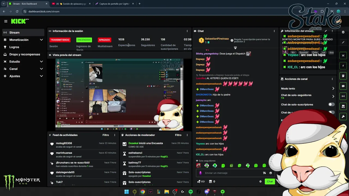The image size is (349, 196).
Task: Click the notes sidebar button
Action: tap(343, 76)
